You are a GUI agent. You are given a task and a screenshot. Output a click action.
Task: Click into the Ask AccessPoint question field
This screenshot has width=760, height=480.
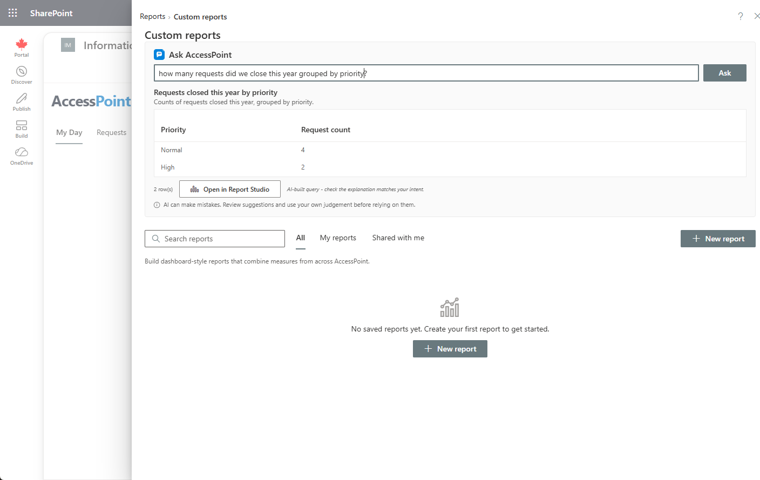coord(426,73)
